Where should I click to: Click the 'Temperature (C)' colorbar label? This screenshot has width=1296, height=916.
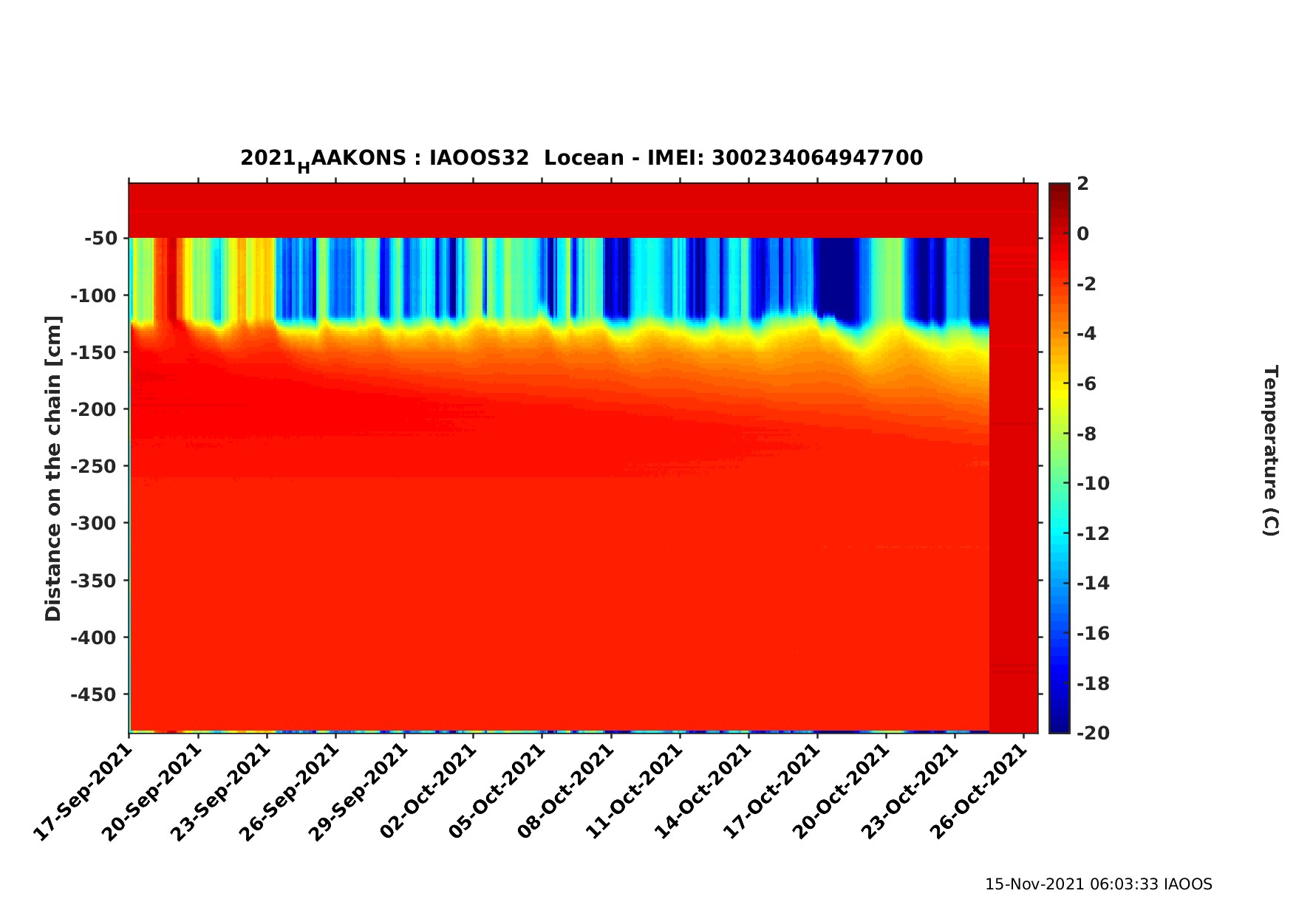point(1269,451)
